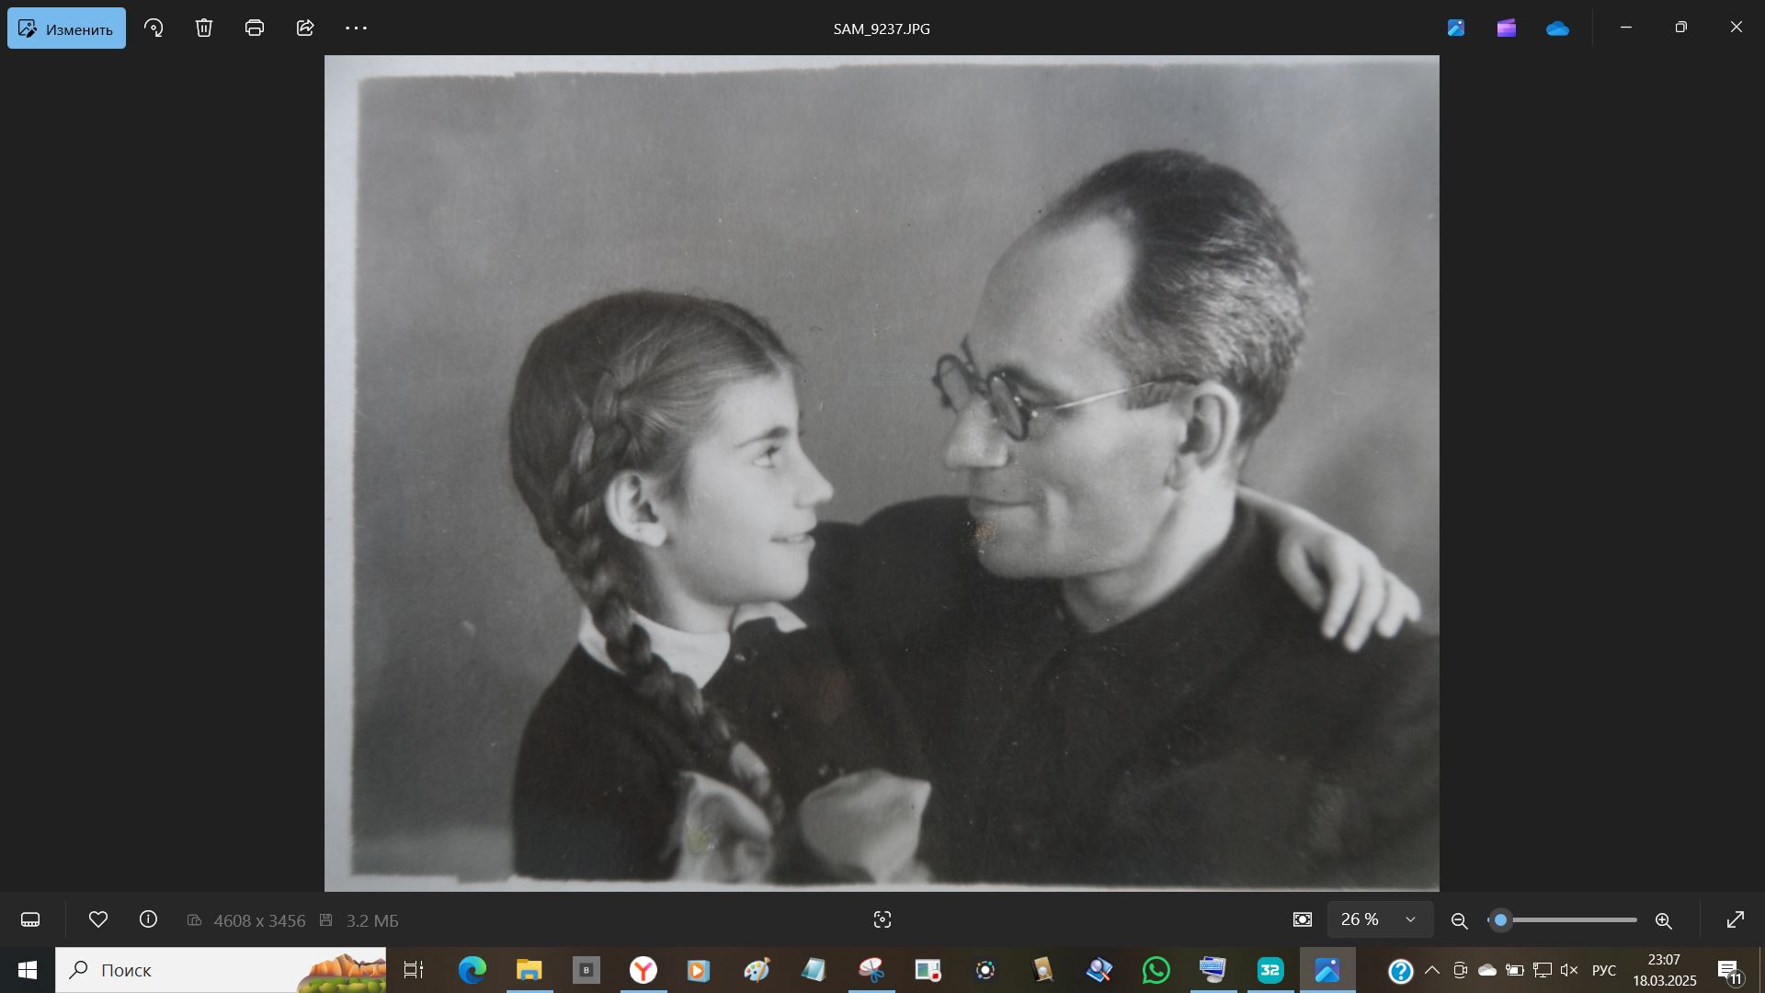Launch Microsoft Edge from the taskbar
The image size is (1765, 993).
click(473, 970)
